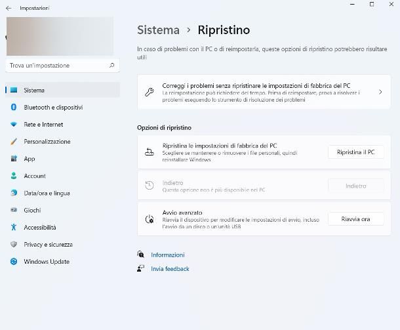The width and height of the screenshot is (400, 330).
Task: Expand the Correggi i problemi chevron
Action: [380, 92]
